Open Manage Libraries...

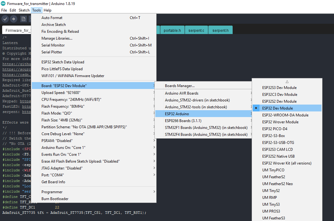click(94, 38)
